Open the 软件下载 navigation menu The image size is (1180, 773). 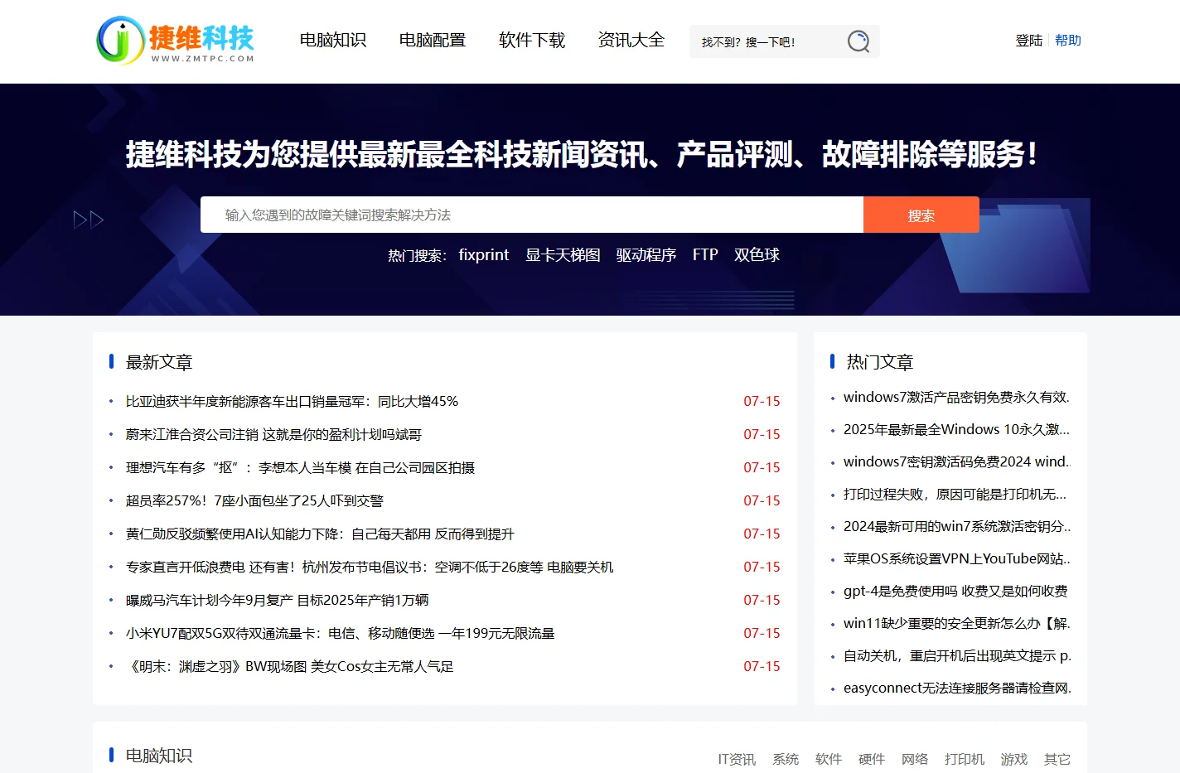(532, 40)
